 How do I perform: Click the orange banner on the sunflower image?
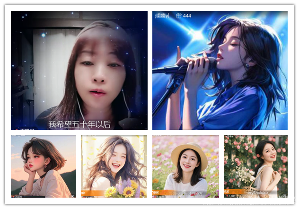click(93, 193)
